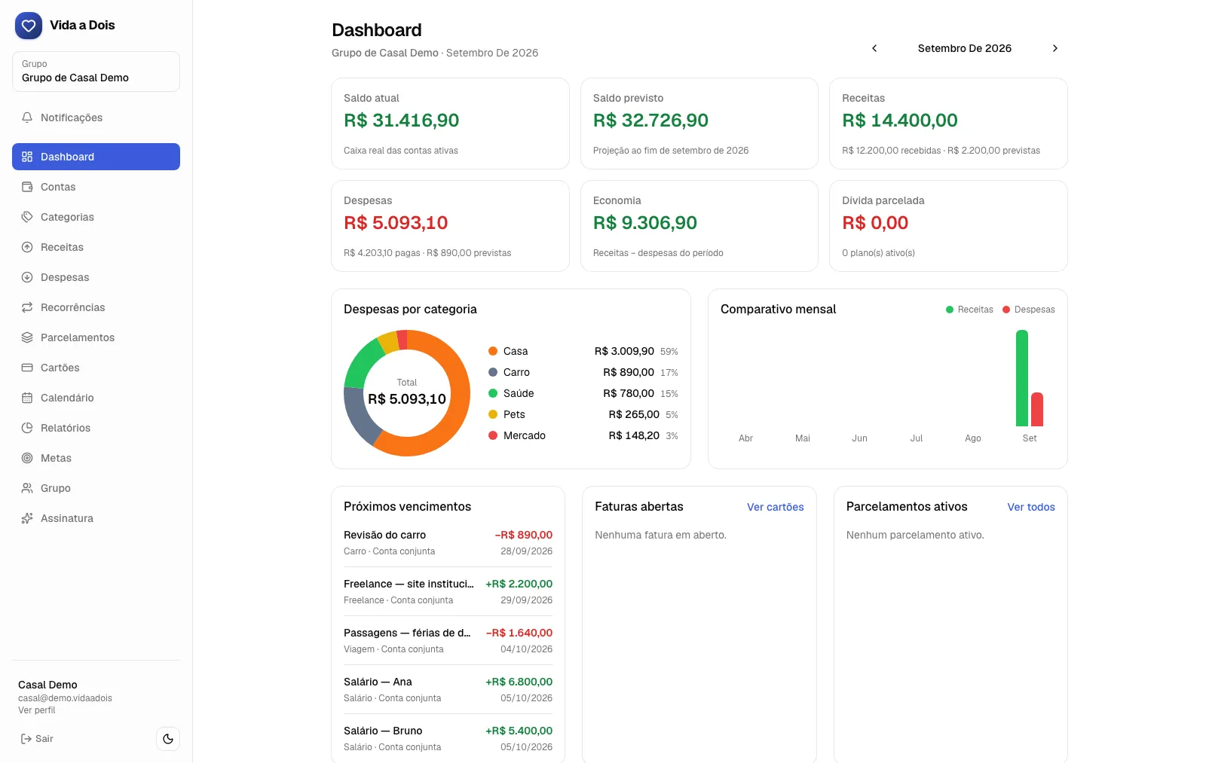Click the red Set despesas bar
The image size is (1206, 763).
1037,409
